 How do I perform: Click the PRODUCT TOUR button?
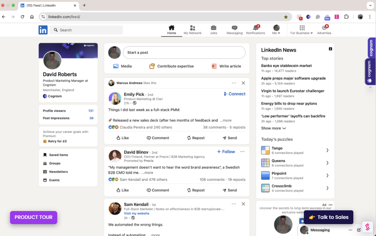33,217
